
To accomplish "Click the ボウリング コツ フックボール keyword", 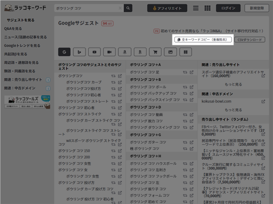I will click(153, 176).
